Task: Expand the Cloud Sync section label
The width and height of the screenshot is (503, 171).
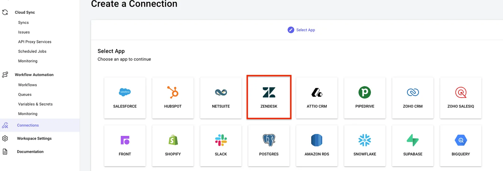Action: [25, 12]
